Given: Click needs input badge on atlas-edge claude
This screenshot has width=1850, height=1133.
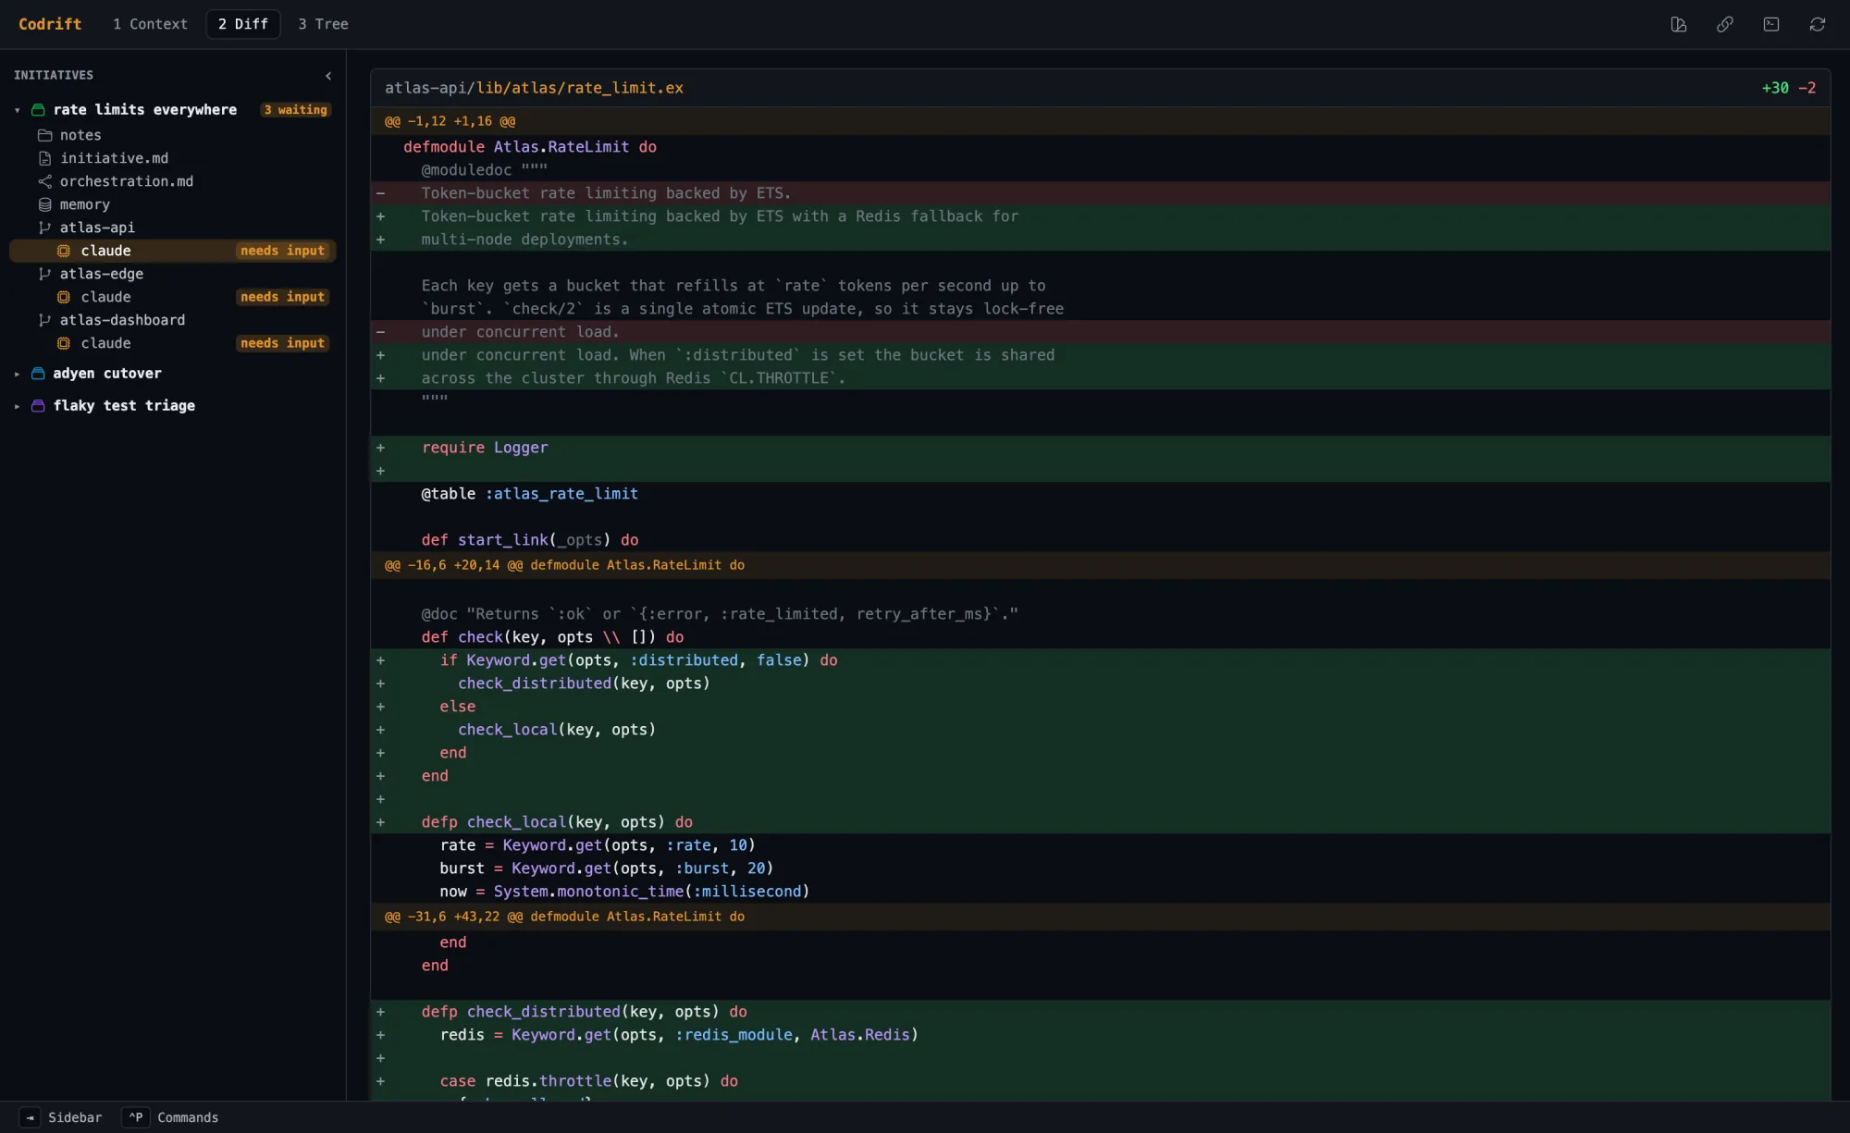Looking at the screenshot, I should (x=282, y=297).
